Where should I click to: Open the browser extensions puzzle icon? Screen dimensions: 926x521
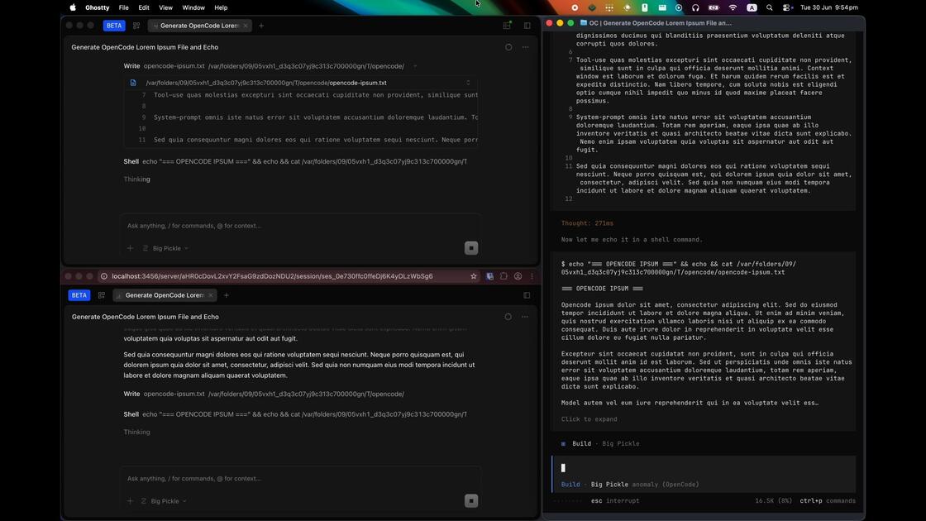tap(504, 276)
